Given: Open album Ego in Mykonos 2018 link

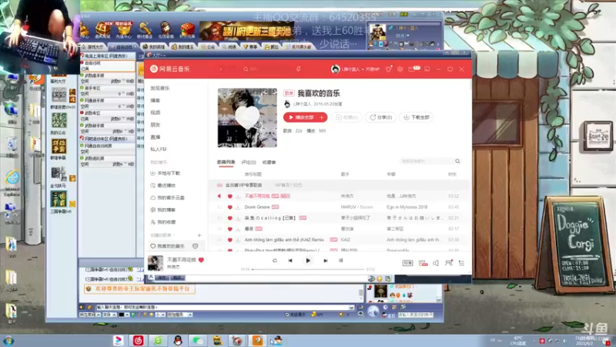Looking at the screenshot, I should pos(407,207).
